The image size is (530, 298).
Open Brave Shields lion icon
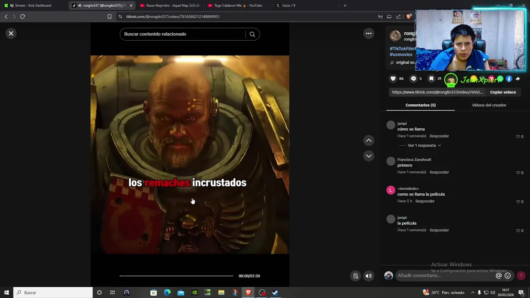pyautogui.click(x=409, y=17)
